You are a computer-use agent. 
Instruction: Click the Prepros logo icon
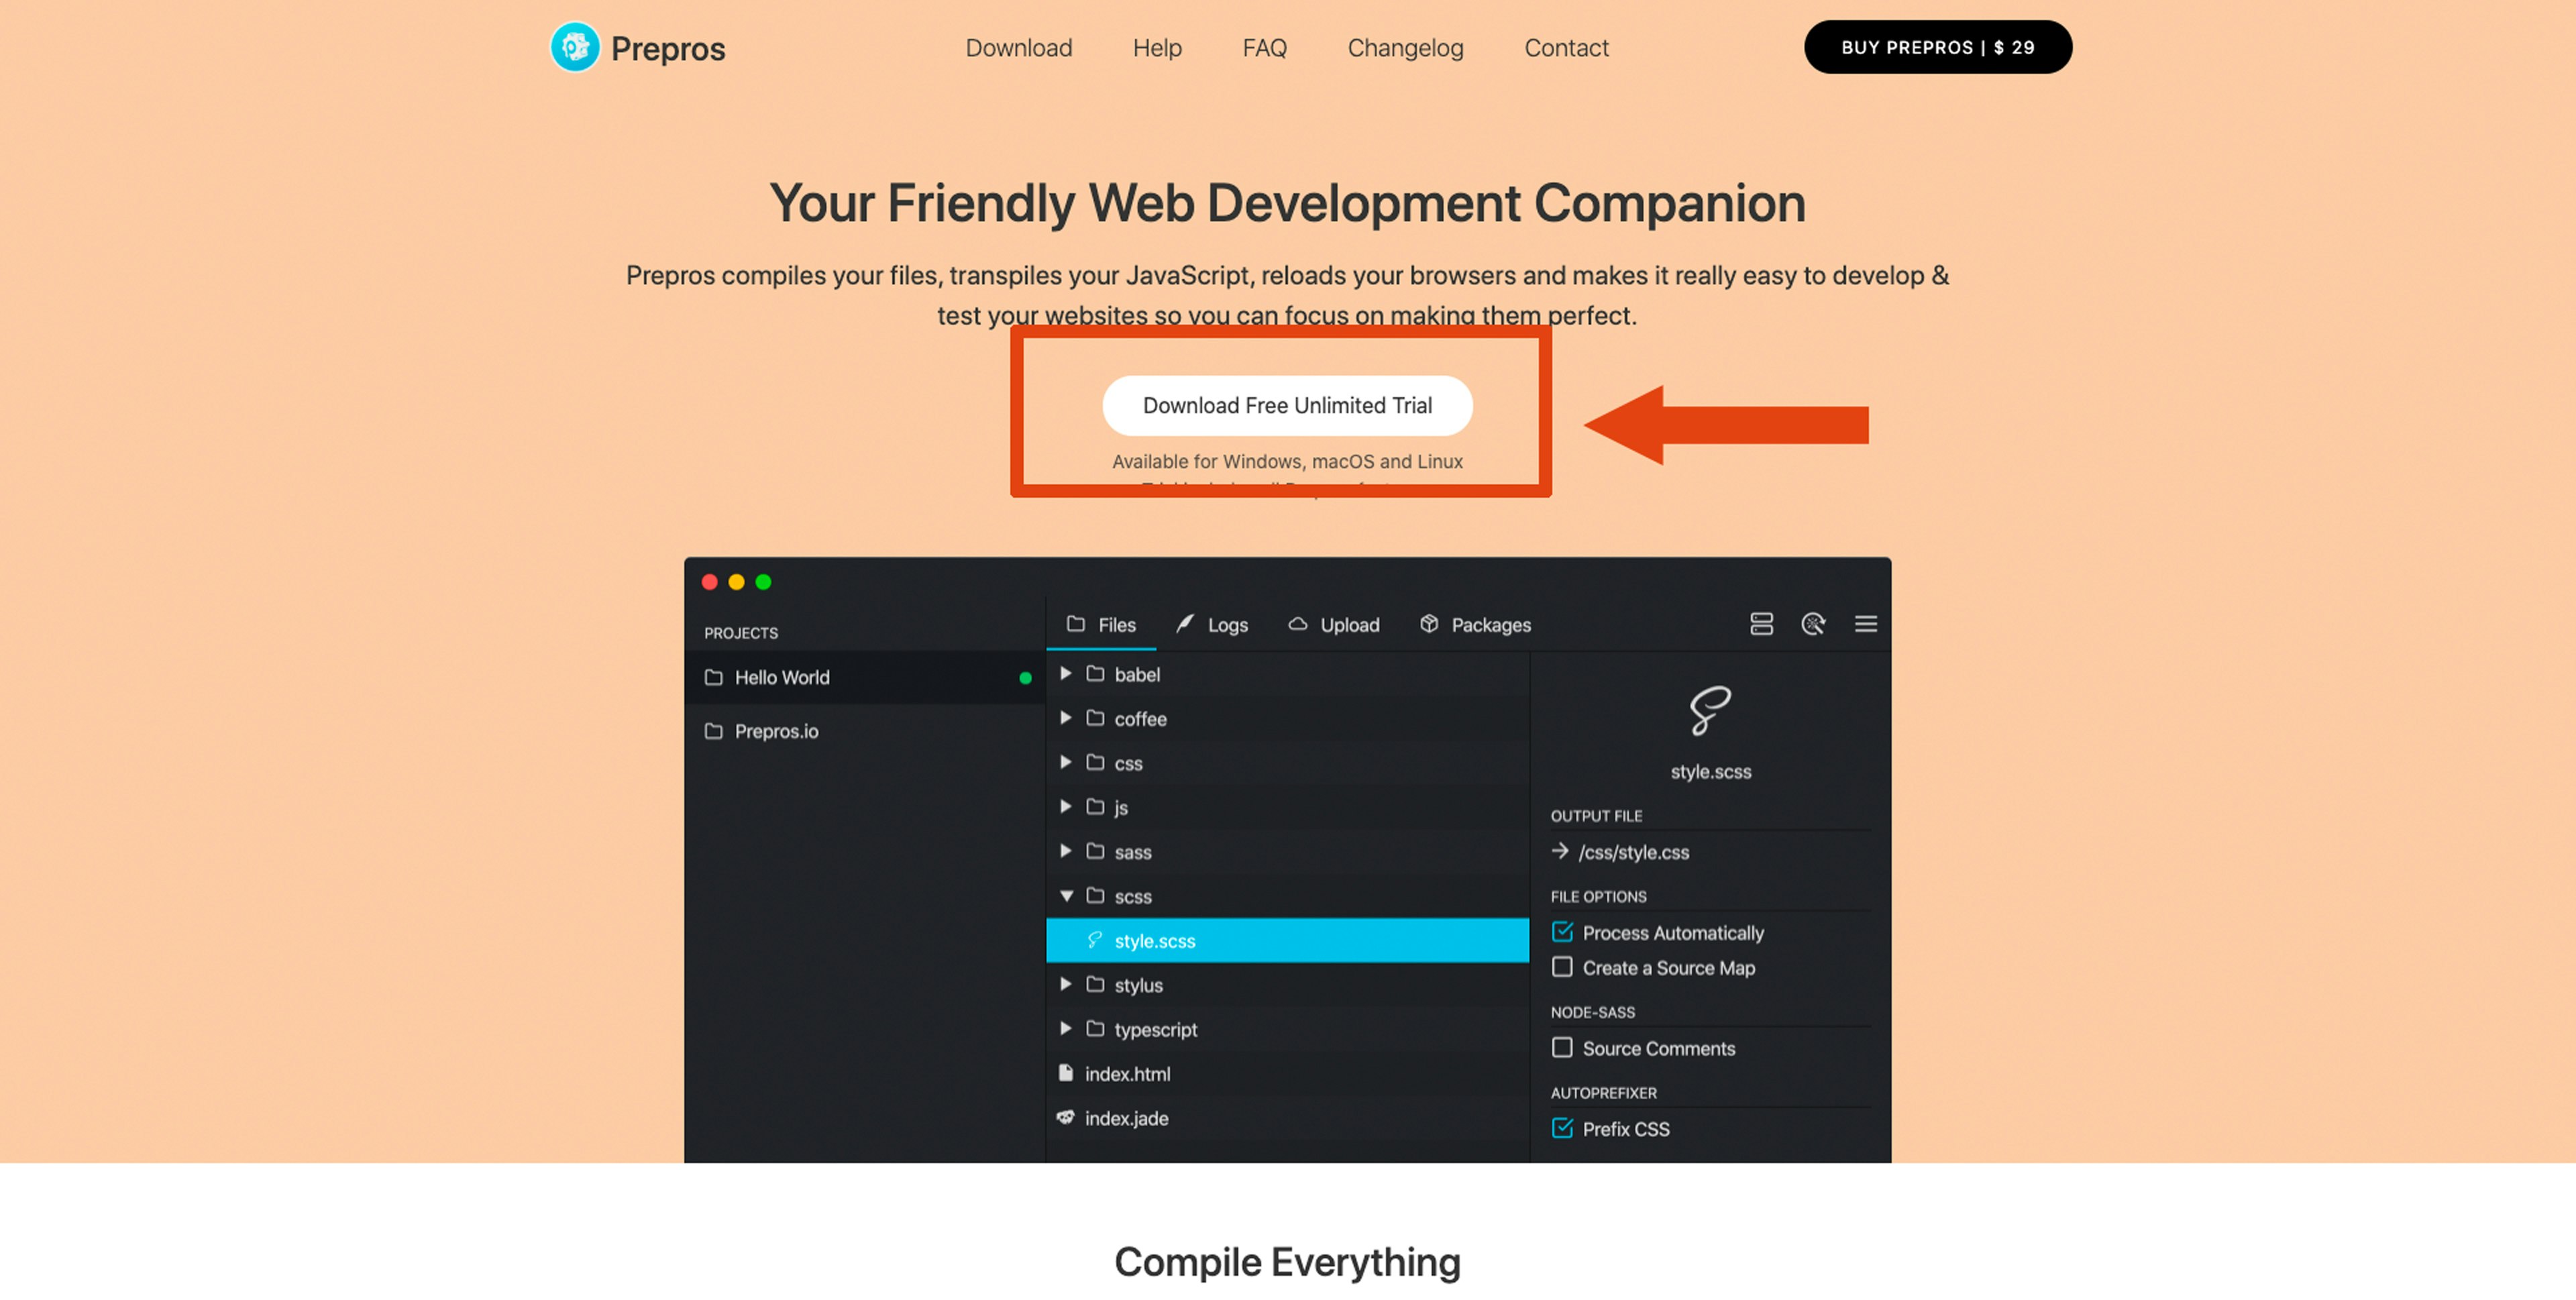575,47
